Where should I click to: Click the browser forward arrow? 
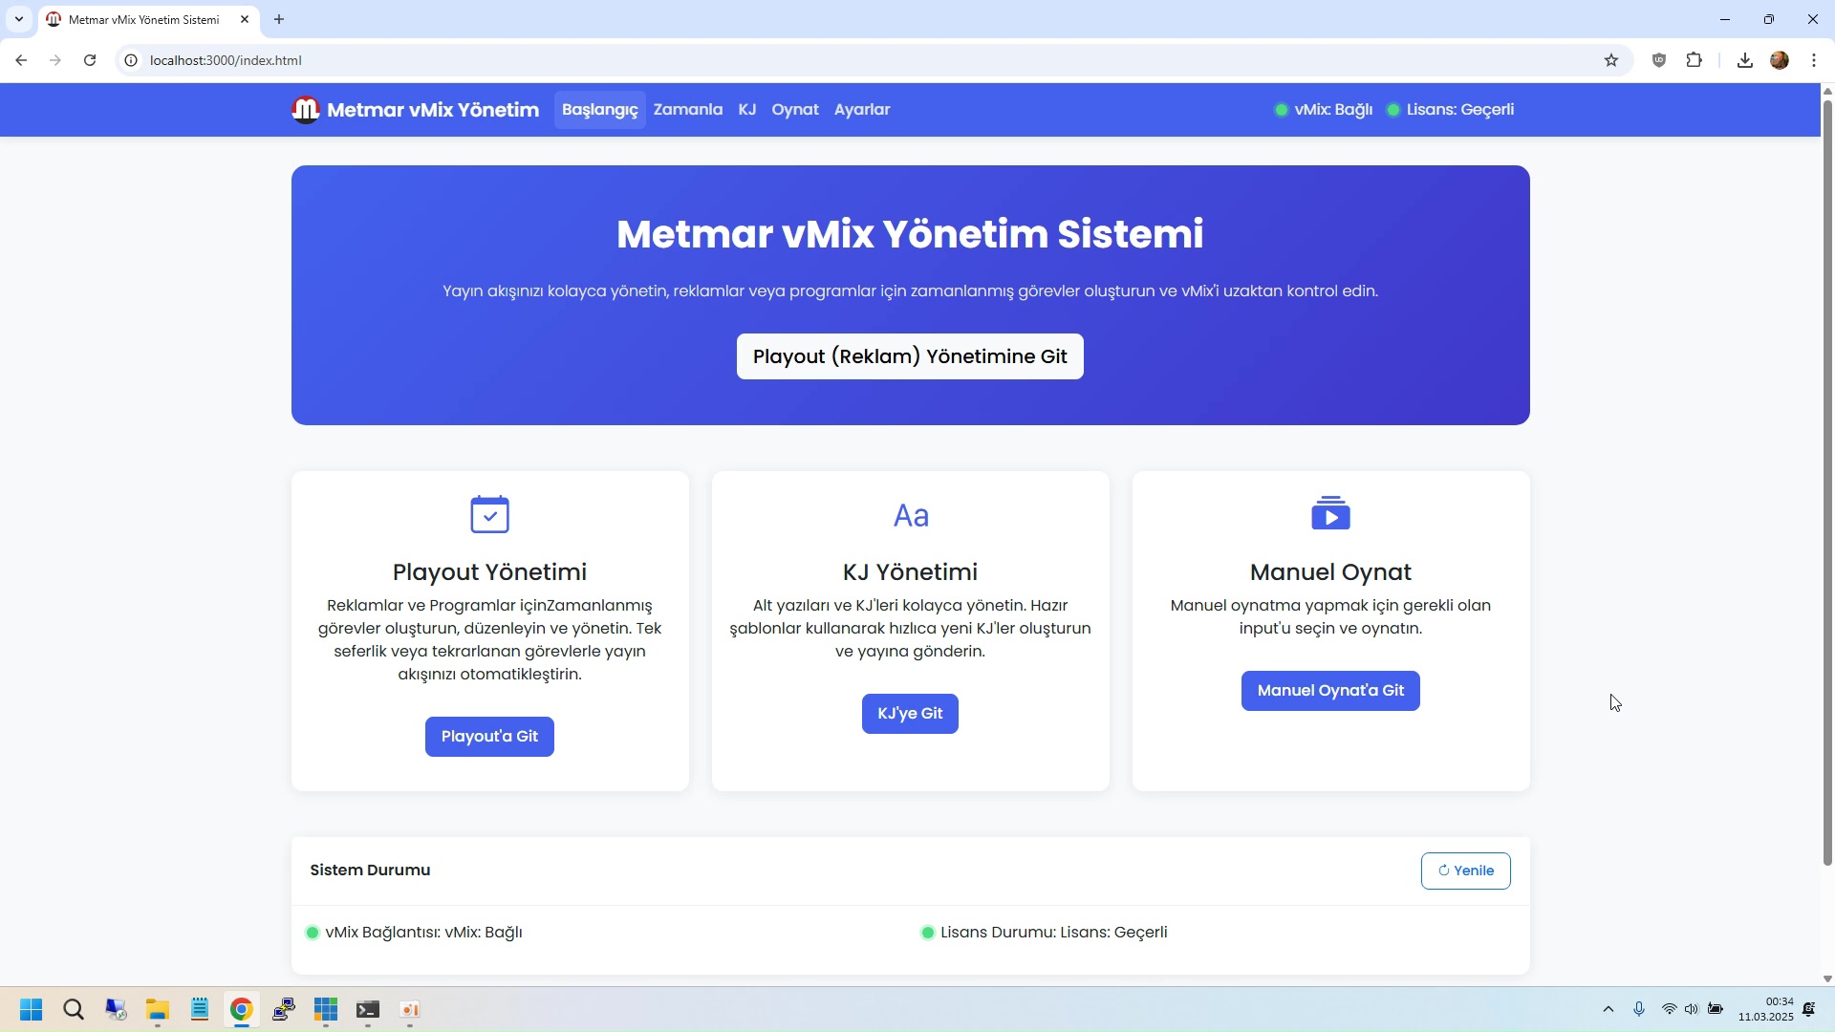tap(55, 60)
